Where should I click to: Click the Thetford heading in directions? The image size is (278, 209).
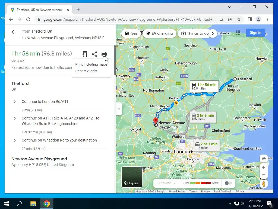click(x=20, y=84)
